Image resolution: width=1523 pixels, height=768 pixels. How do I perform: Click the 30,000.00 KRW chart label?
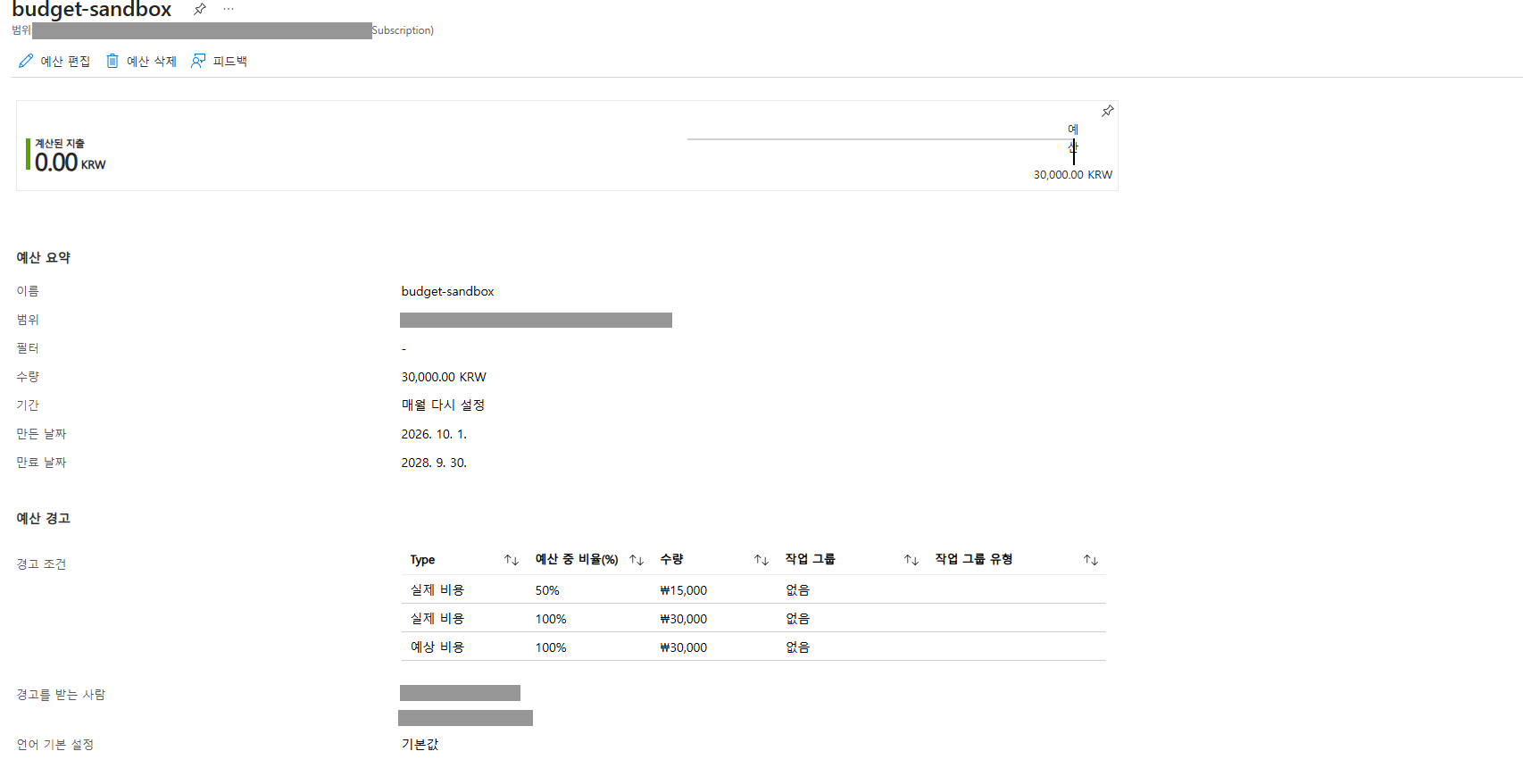point(1073,175)
